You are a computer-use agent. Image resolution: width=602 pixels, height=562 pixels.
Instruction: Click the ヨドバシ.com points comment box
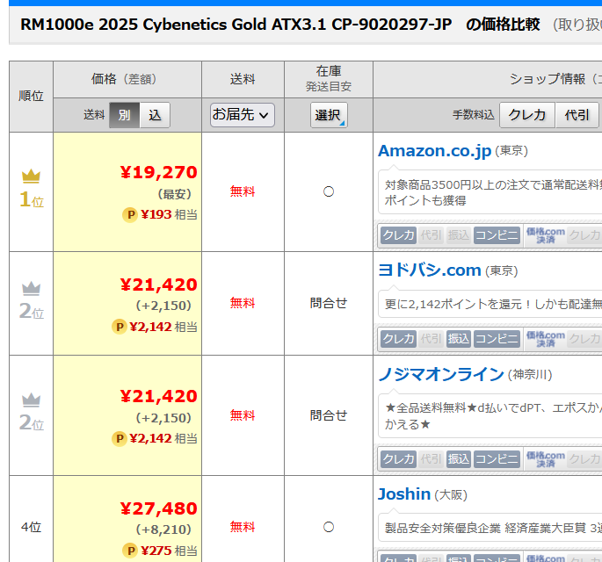pos(490,304)
